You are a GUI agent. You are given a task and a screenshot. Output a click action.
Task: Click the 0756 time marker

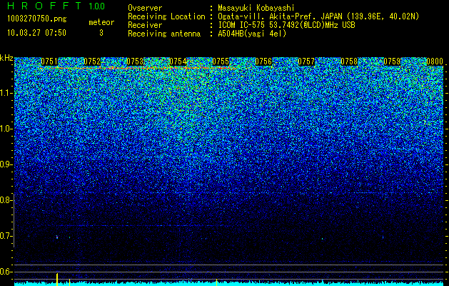click(x=263, y=61)
